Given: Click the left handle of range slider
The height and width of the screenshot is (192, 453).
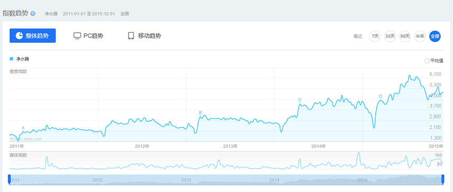Looking at the screenshot, I should click(x=10, y=179).
